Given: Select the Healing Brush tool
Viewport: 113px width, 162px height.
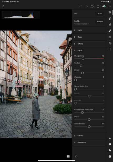Looking at the screenshot, I should pos(110,31).
